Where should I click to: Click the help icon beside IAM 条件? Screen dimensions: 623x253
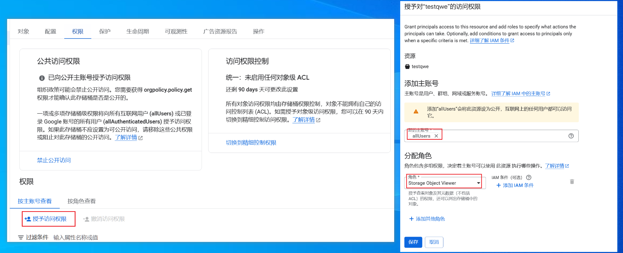point(529,178)
